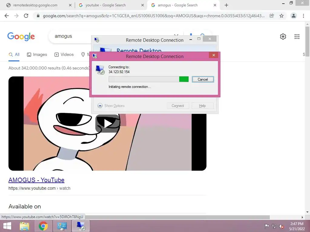Maximize the back Remote Desktop Connection window

click(x=199, y=39)
